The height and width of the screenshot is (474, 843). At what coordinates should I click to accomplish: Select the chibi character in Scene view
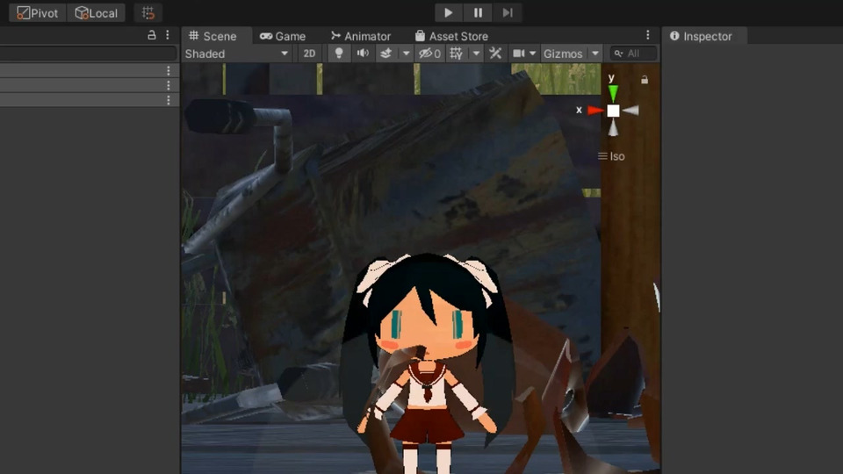(428, 365)
